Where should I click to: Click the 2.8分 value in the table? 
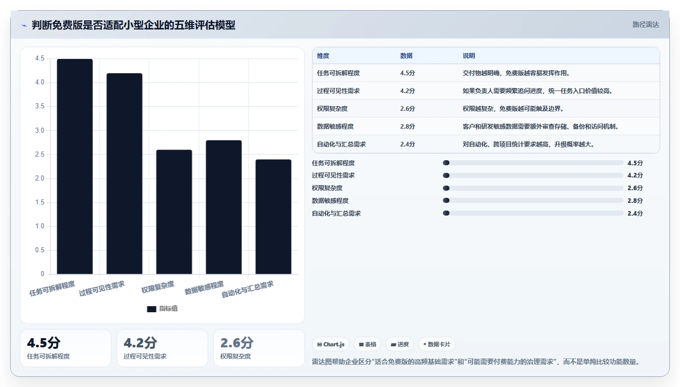pos(408,127)
